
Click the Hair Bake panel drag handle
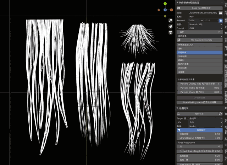pos(222,2)
